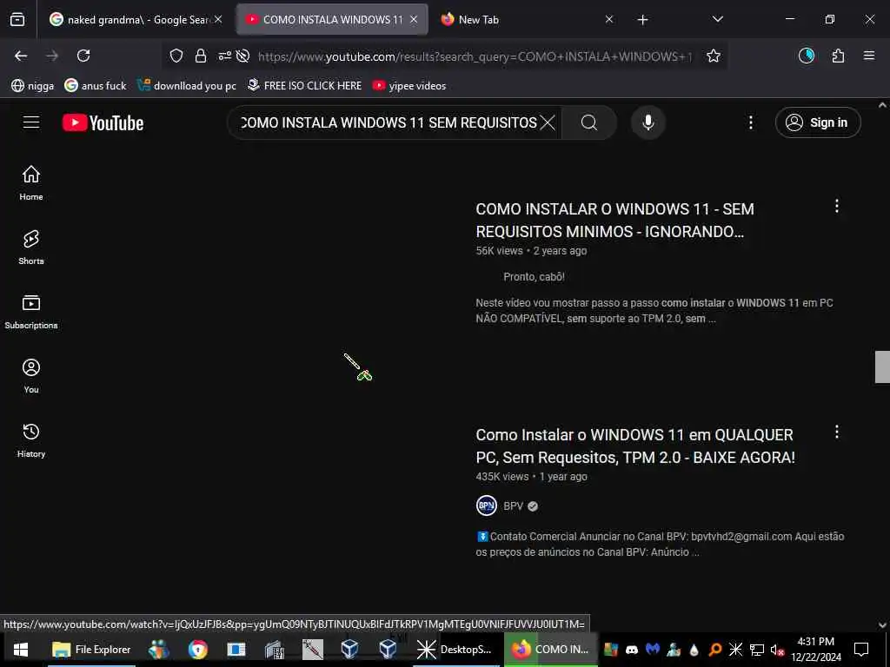
Task: Click the magnifier search button on YouTube
Action: [589, 122]
